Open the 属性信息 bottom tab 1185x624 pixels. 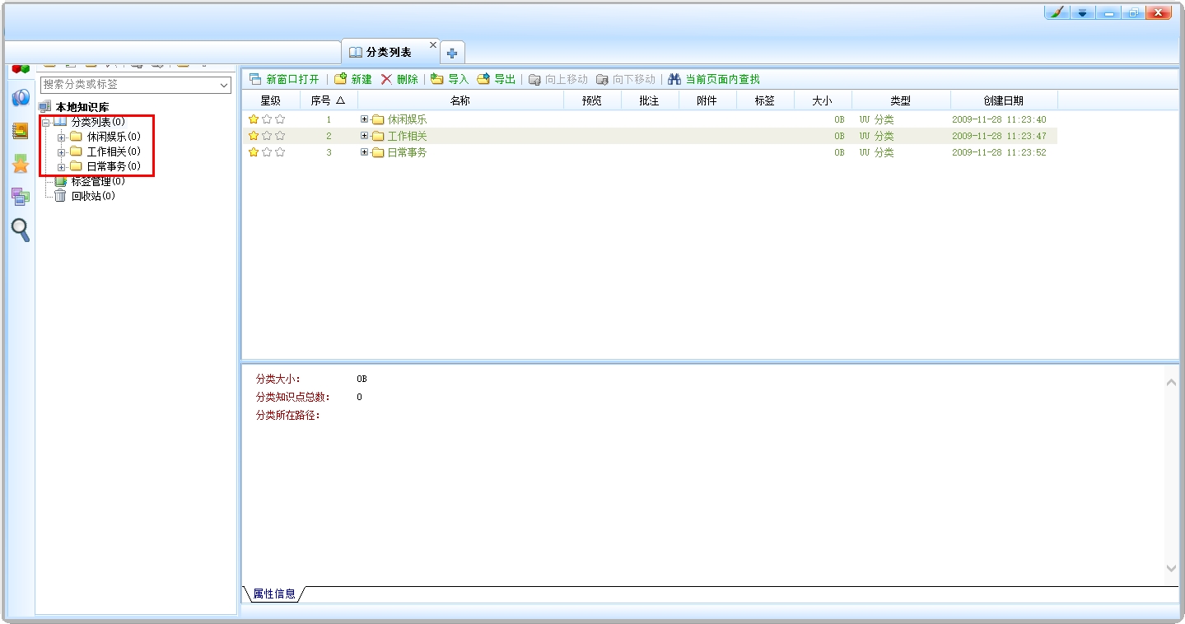pos(273,594)
